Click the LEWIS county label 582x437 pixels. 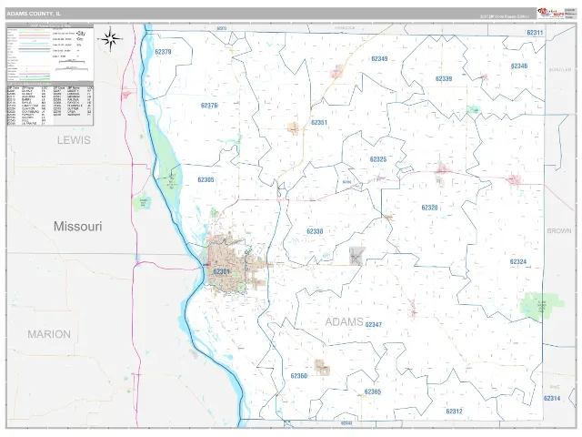click(x=74, y=140)
